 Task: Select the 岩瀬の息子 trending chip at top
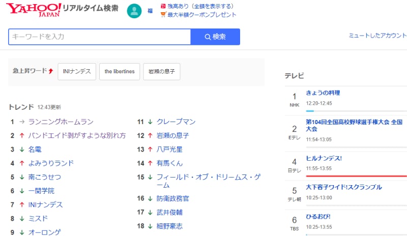[161, 72]
